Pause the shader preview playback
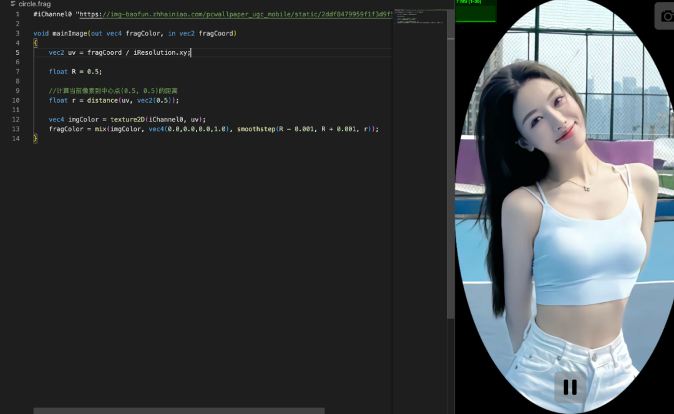The height and width of the screenshot is (414, 674). tap(570, 387)
